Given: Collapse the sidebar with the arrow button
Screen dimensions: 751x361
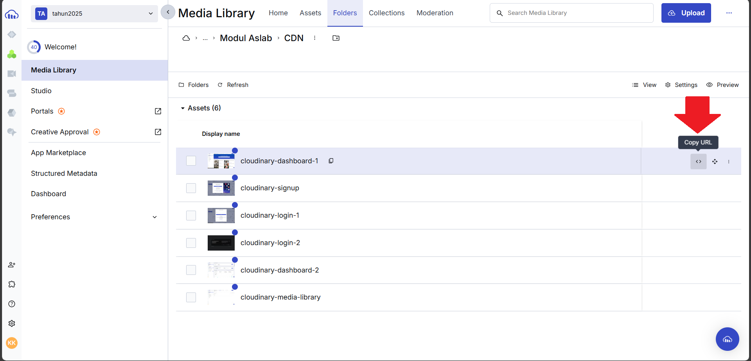Looking at the screenshot, I should 168,12.
